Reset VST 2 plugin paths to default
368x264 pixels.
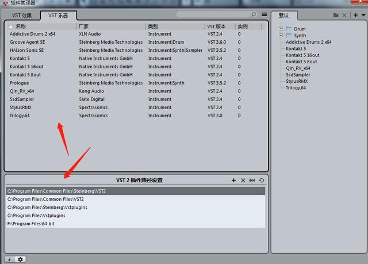(252, 180)
